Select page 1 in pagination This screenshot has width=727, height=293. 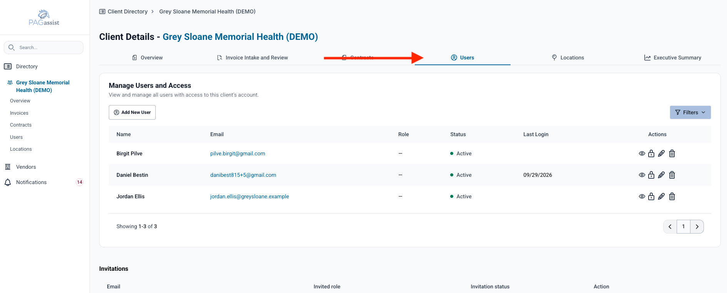point(684,227)
